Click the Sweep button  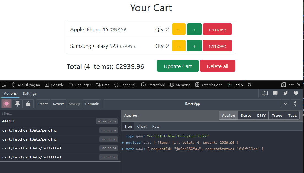point(74,104)
